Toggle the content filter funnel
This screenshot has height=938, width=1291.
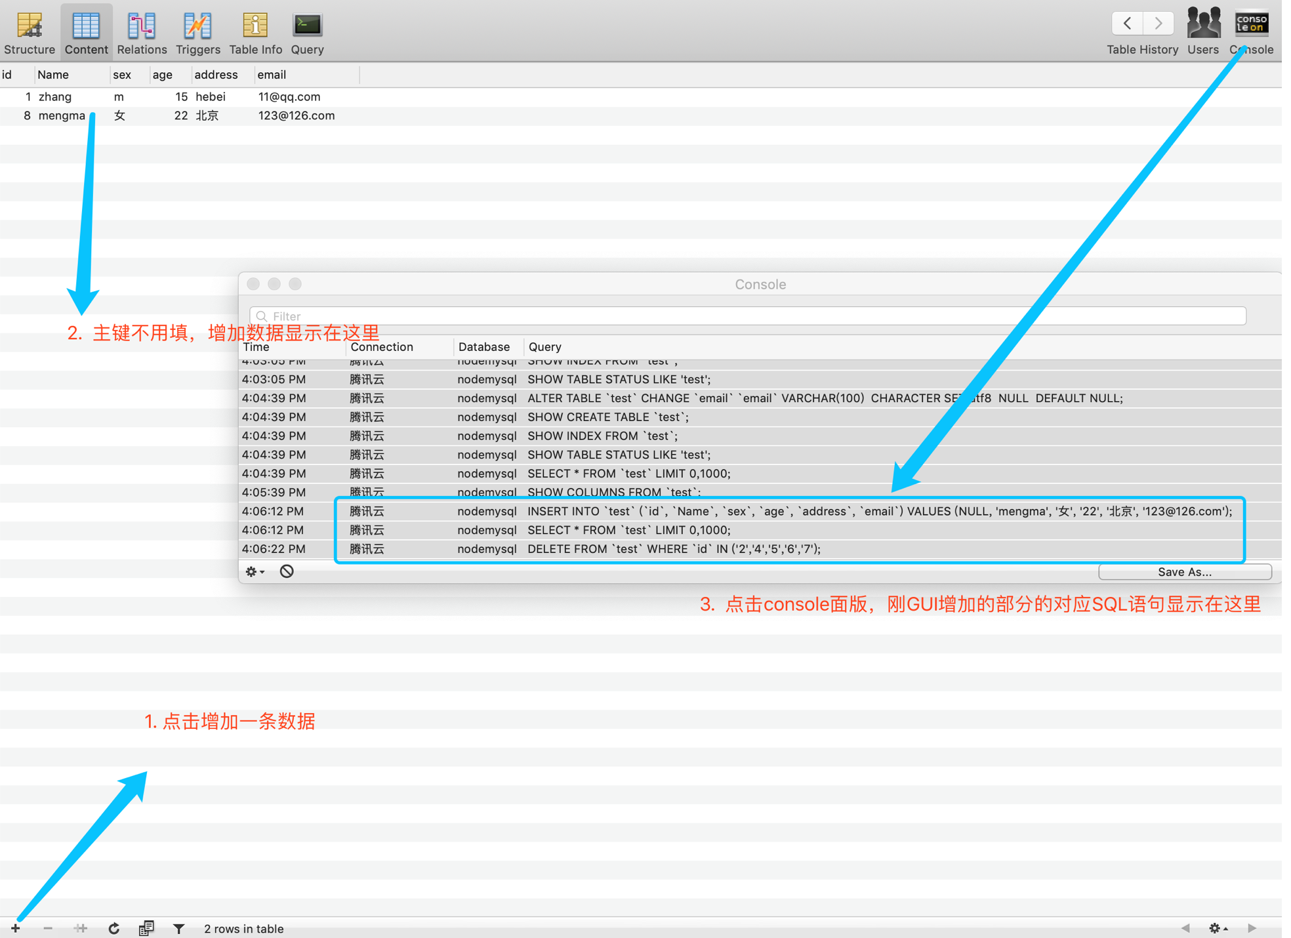click(178, 928)
